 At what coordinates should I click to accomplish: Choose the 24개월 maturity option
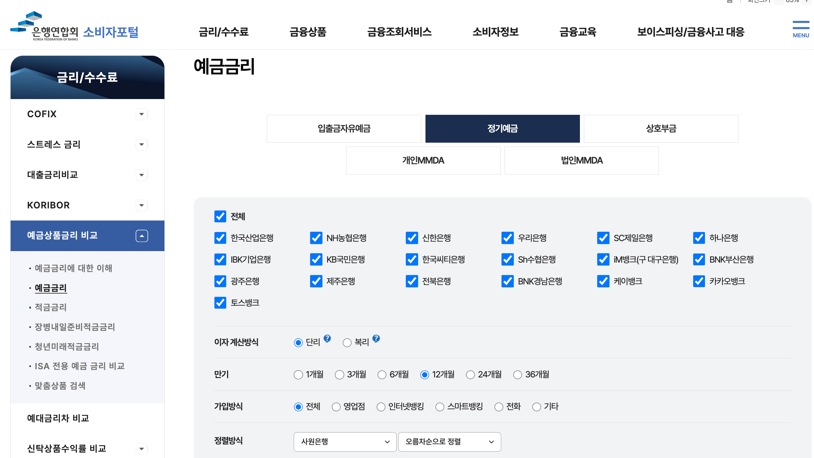pos(471,375)
